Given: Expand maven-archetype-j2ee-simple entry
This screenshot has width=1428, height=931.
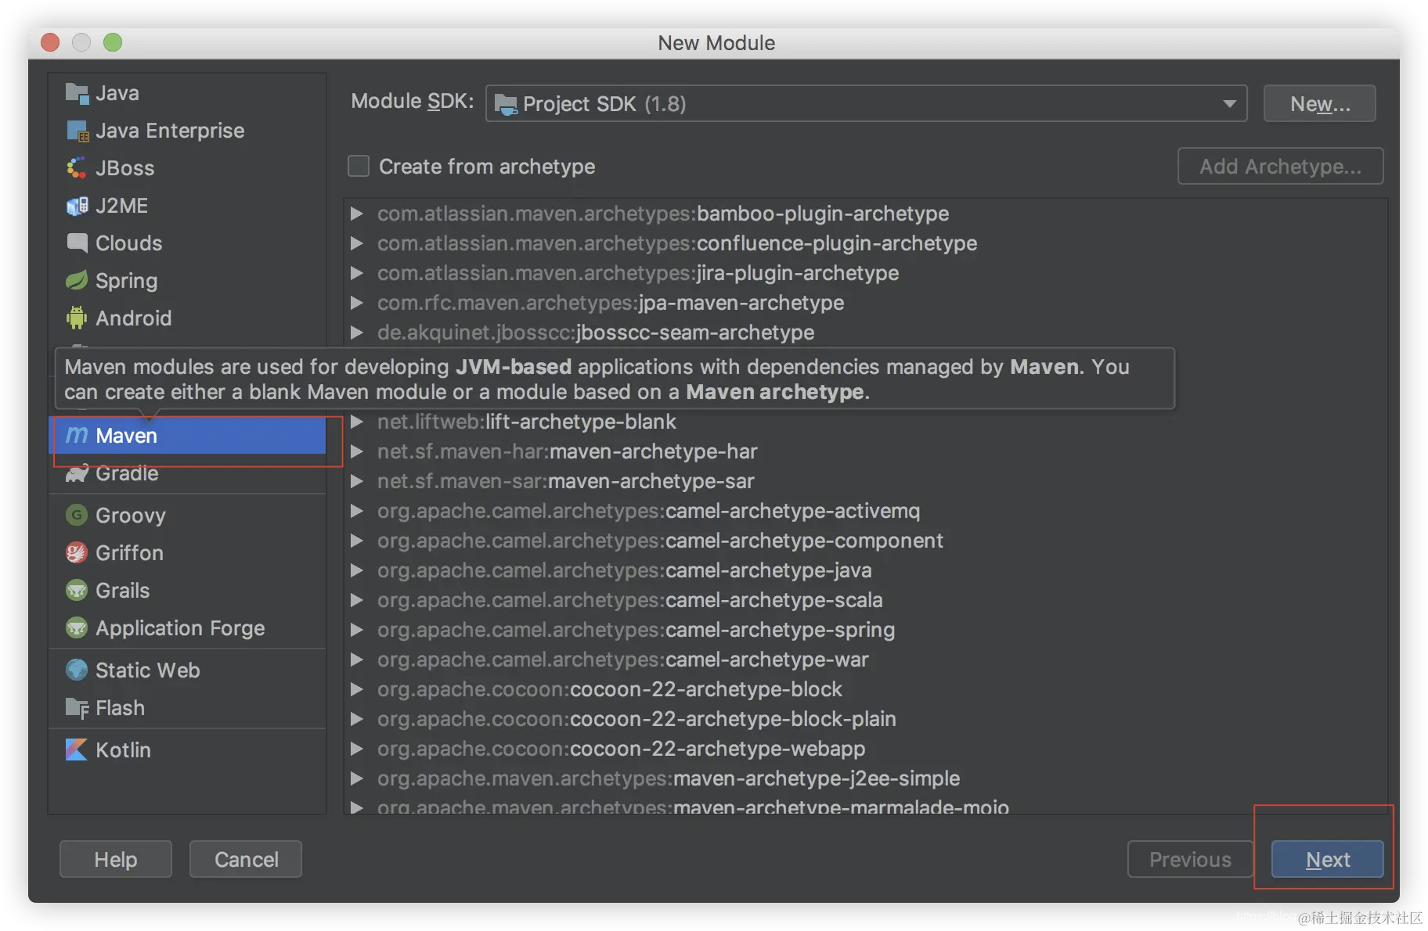Looking at the screenshot, I should 357,778.
